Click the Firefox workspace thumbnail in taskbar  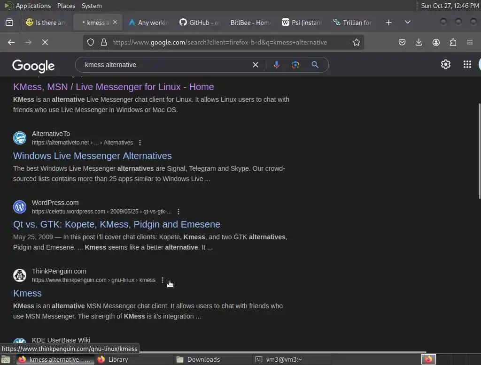pyautogui.click(x=428, y=359)
